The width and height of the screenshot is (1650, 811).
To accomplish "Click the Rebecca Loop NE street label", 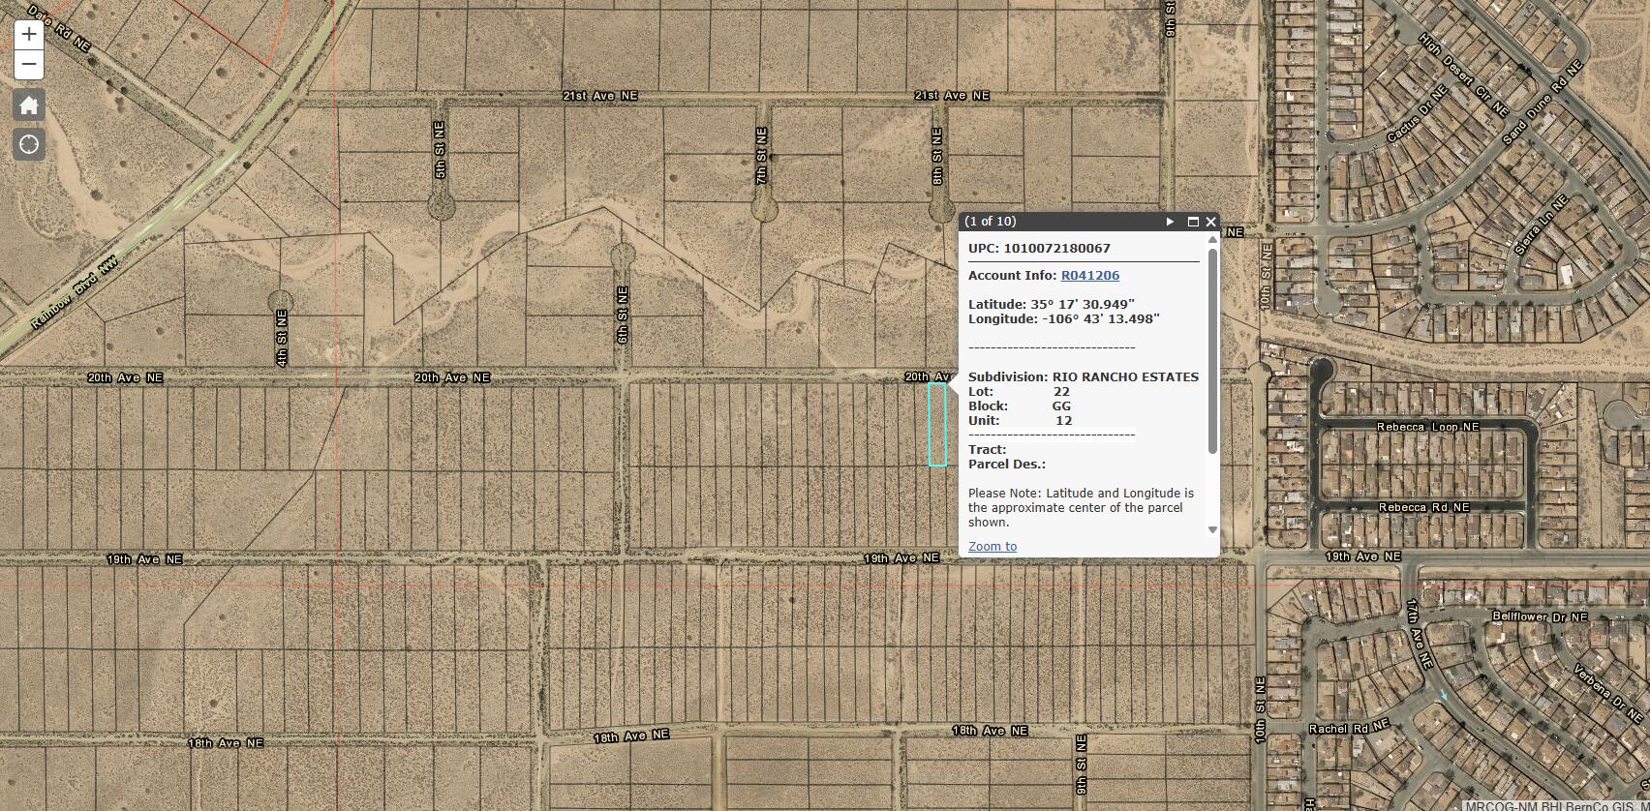I will click(x=1427, y=427).
